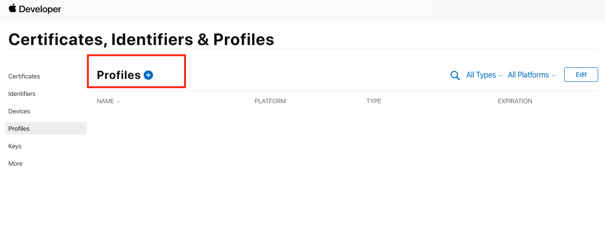Click the PLATFORM column header
The height and width of the screenshot is (234, 605).
(270, 101)
